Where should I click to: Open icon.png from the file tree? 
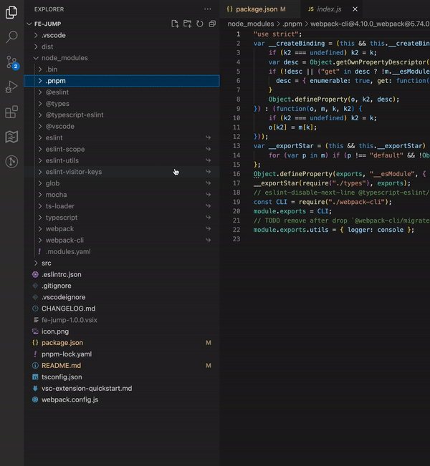pos(122,331)
